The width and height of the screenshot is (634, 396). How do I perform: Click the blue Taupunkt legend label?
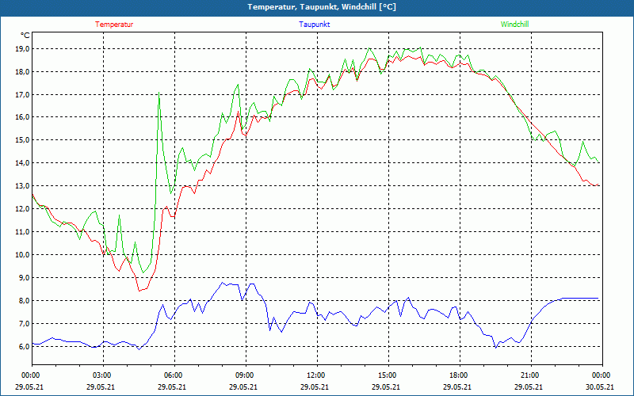[314, 25]
